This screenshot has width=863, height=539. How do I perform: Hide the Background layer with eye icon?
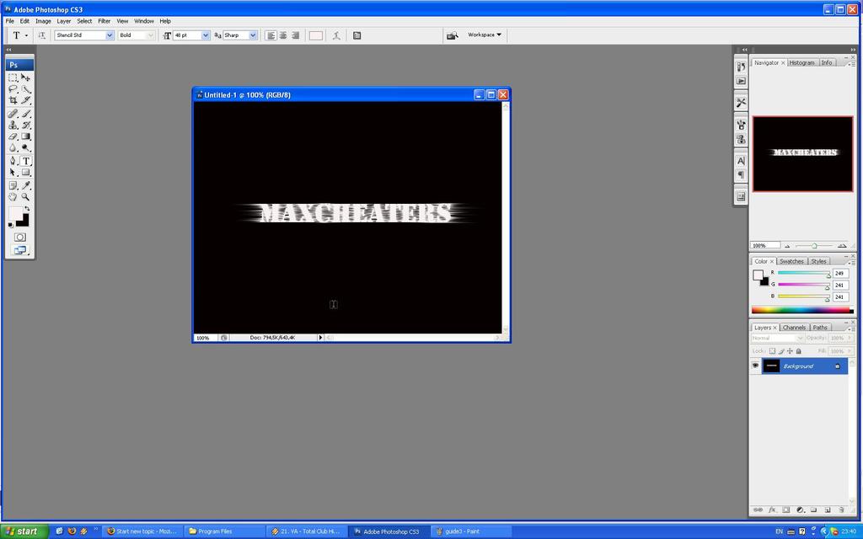[755, 366]
